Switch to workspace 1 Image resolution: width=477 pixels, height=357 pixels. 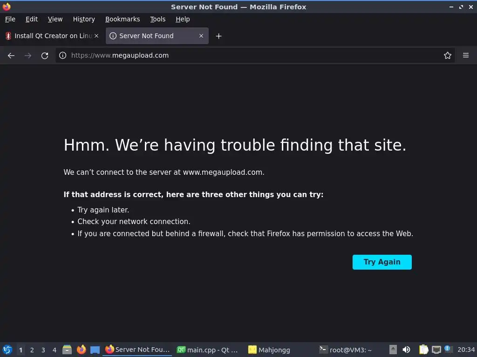coord(20,350)
